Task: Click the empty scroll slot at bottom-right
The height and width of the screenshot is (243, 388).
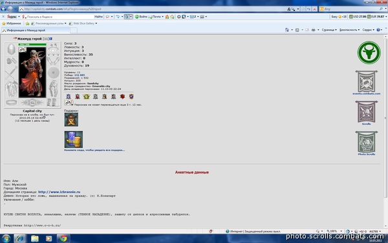Action: click(x=53, y=102)
